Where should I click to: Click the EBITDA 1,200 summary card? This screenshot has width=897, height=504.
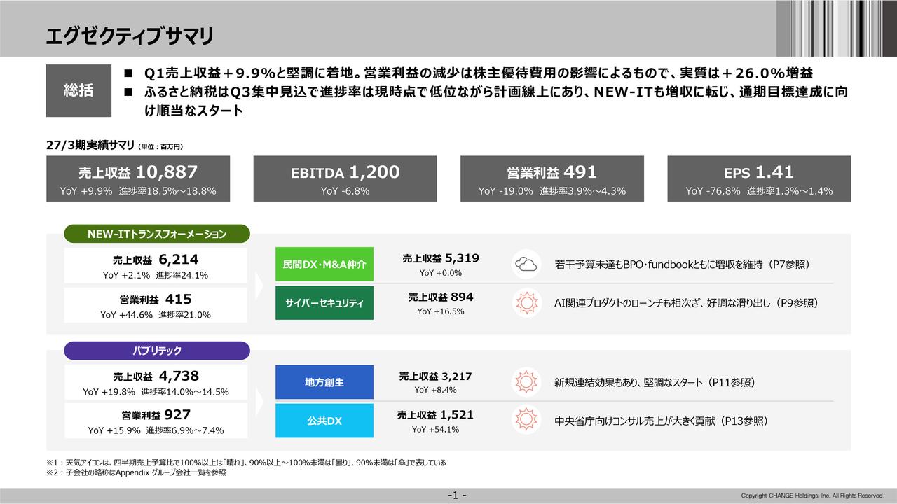[x=345, y=178]
